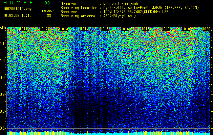
Task: Click the 1017 time marker
Action: [146, 29]
